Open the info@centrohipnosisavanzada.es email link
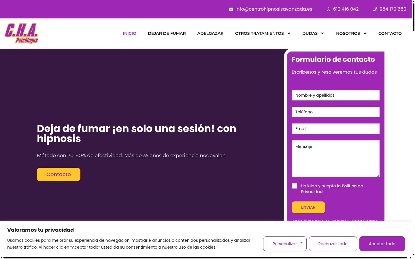 274,9
